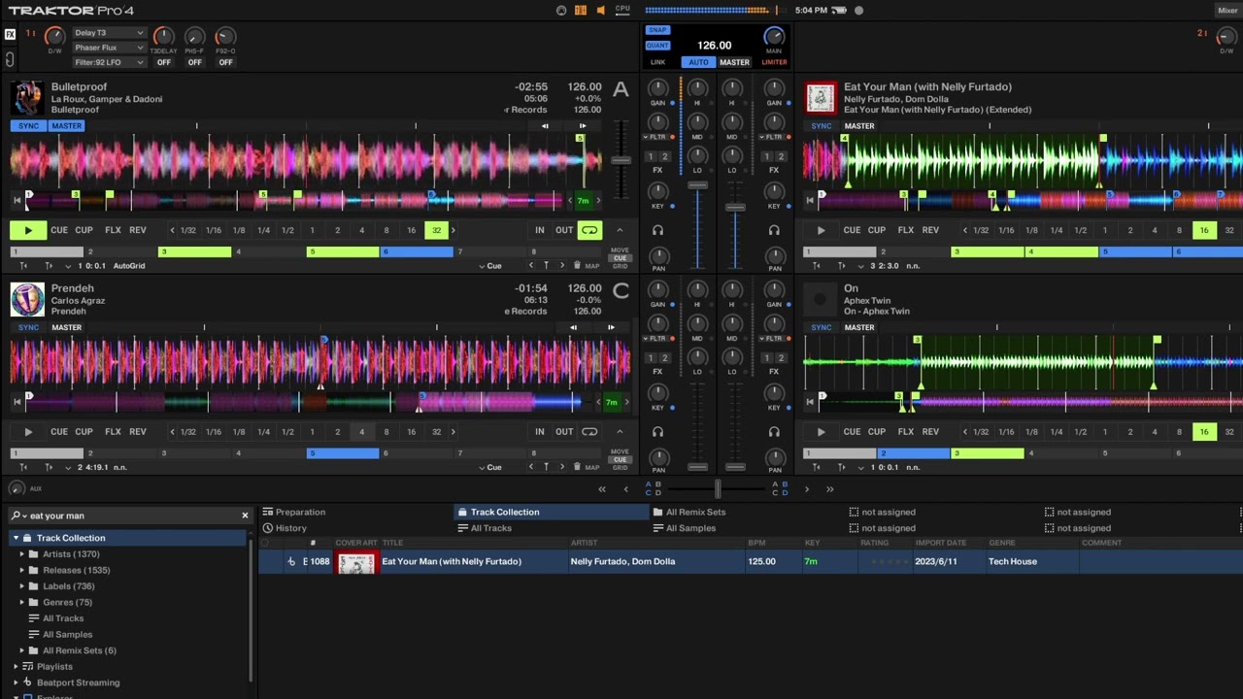Image resolution: width=1243 pixels, height=699 pixels.
Task: Toggle headphone cue for channel A
Action: pos(657,230)
